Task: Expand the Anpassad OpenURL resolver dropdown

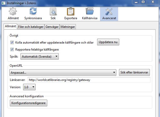Action: pyautogui.click(x=63, y=73)
